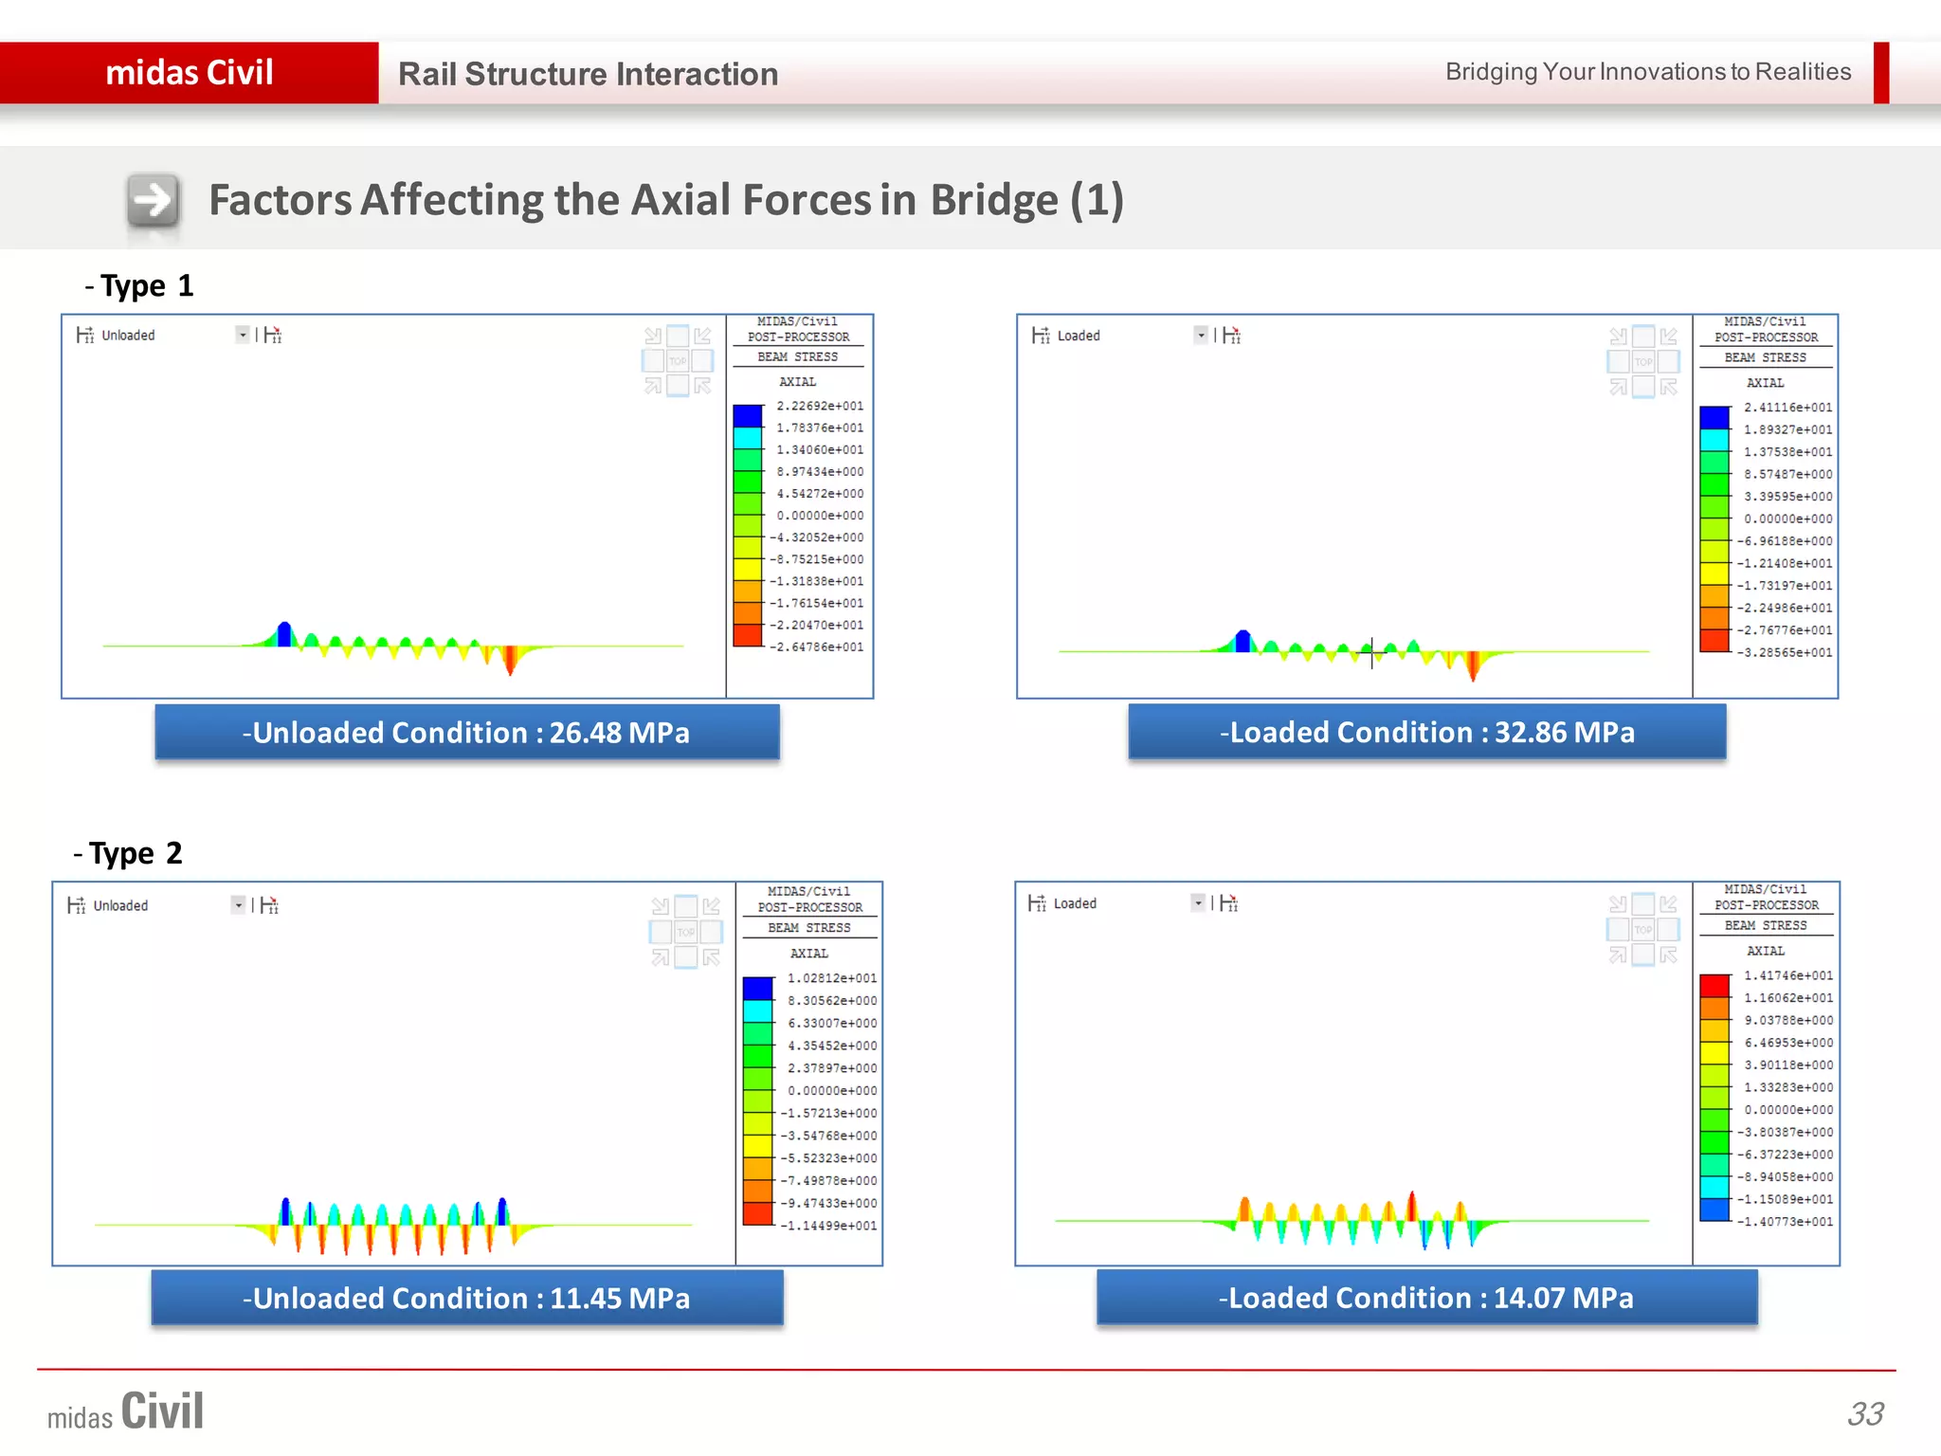Viewport: 1941px width, 1456px height.
Task: Click the TOP view face in Type 1 Unloaded panel
Action: [678, 361]
